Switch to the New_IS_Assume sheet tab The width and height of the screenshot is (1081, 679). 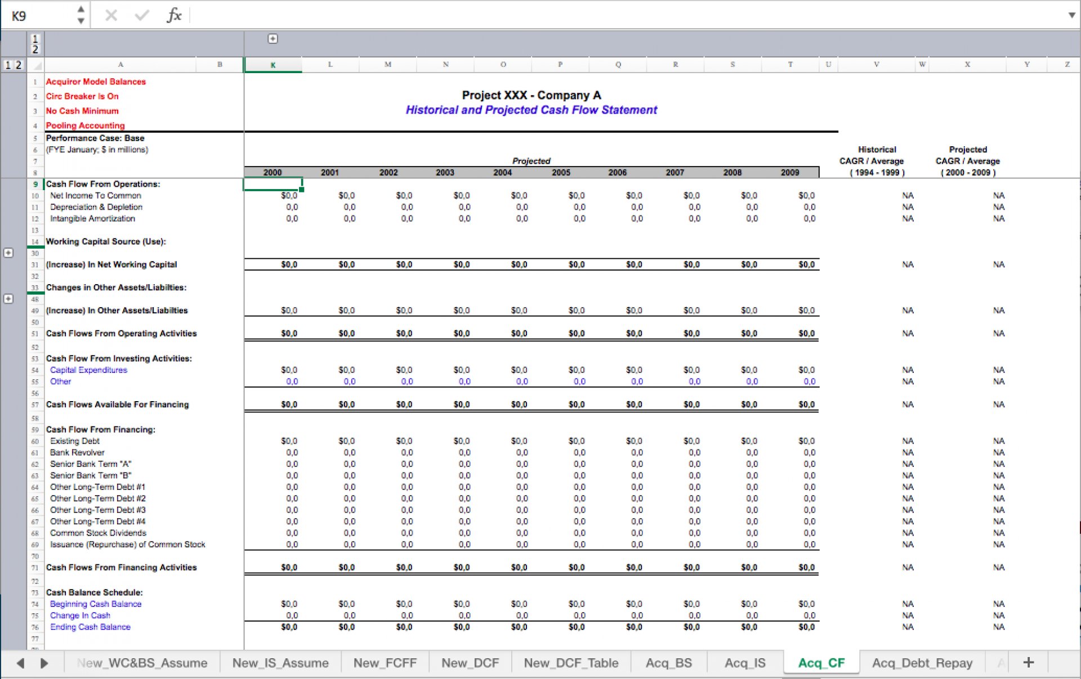point(280,663)
